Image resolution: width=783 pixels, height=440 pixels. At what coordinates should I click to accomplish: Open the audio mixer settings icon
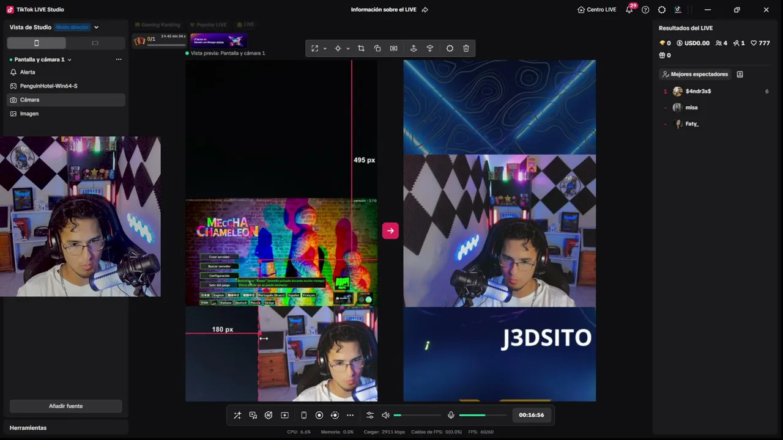pos(370,416)
